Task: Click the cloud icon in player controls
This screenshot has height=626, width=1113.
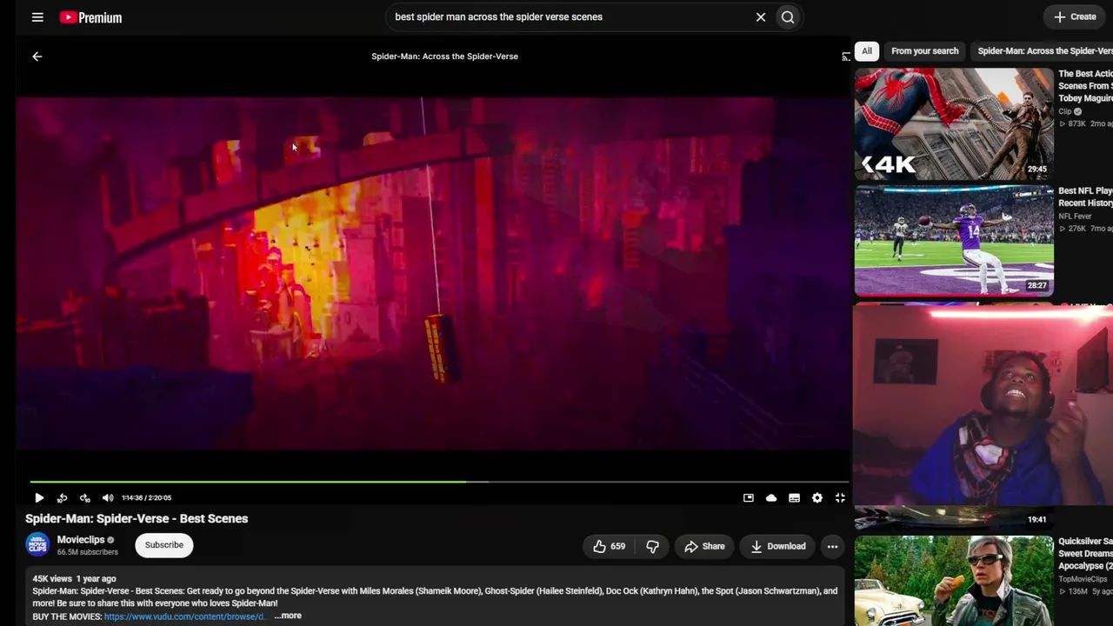Action: (771, 498)
